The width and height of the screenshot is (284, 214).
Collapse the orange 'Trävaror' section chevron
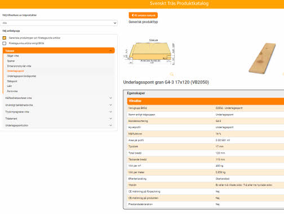[110, 51]
